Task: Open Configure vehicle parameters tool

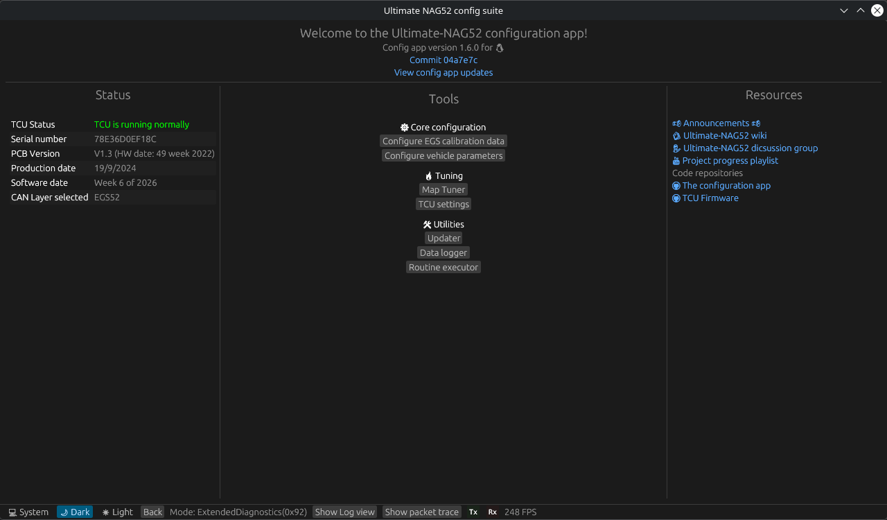Action: (x=443, y=156)
